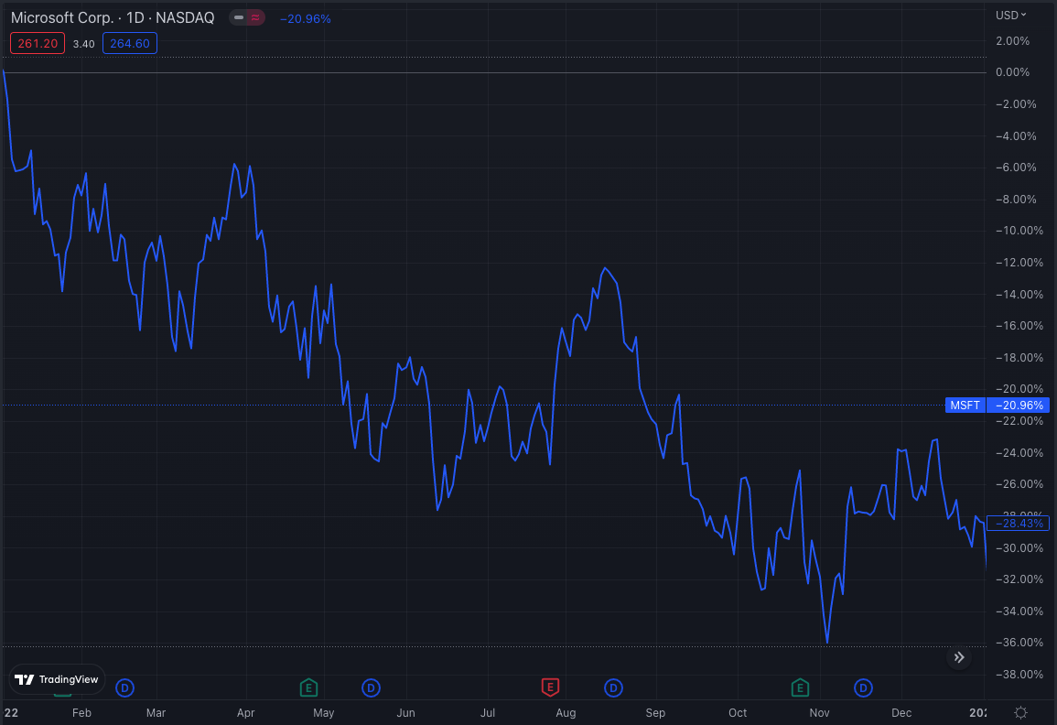Click the blue MSFT price scale label
Screen dimensions: 1057x725
[x=965, y=405]
